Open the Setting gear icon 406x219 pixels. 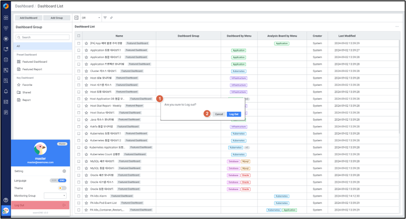pyautogui.click(x=64, y=171)
